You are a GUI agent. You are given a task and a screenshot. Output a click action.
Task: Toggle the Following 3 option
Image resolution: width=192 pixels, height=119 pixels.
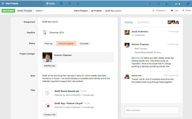tap(160, 11)
